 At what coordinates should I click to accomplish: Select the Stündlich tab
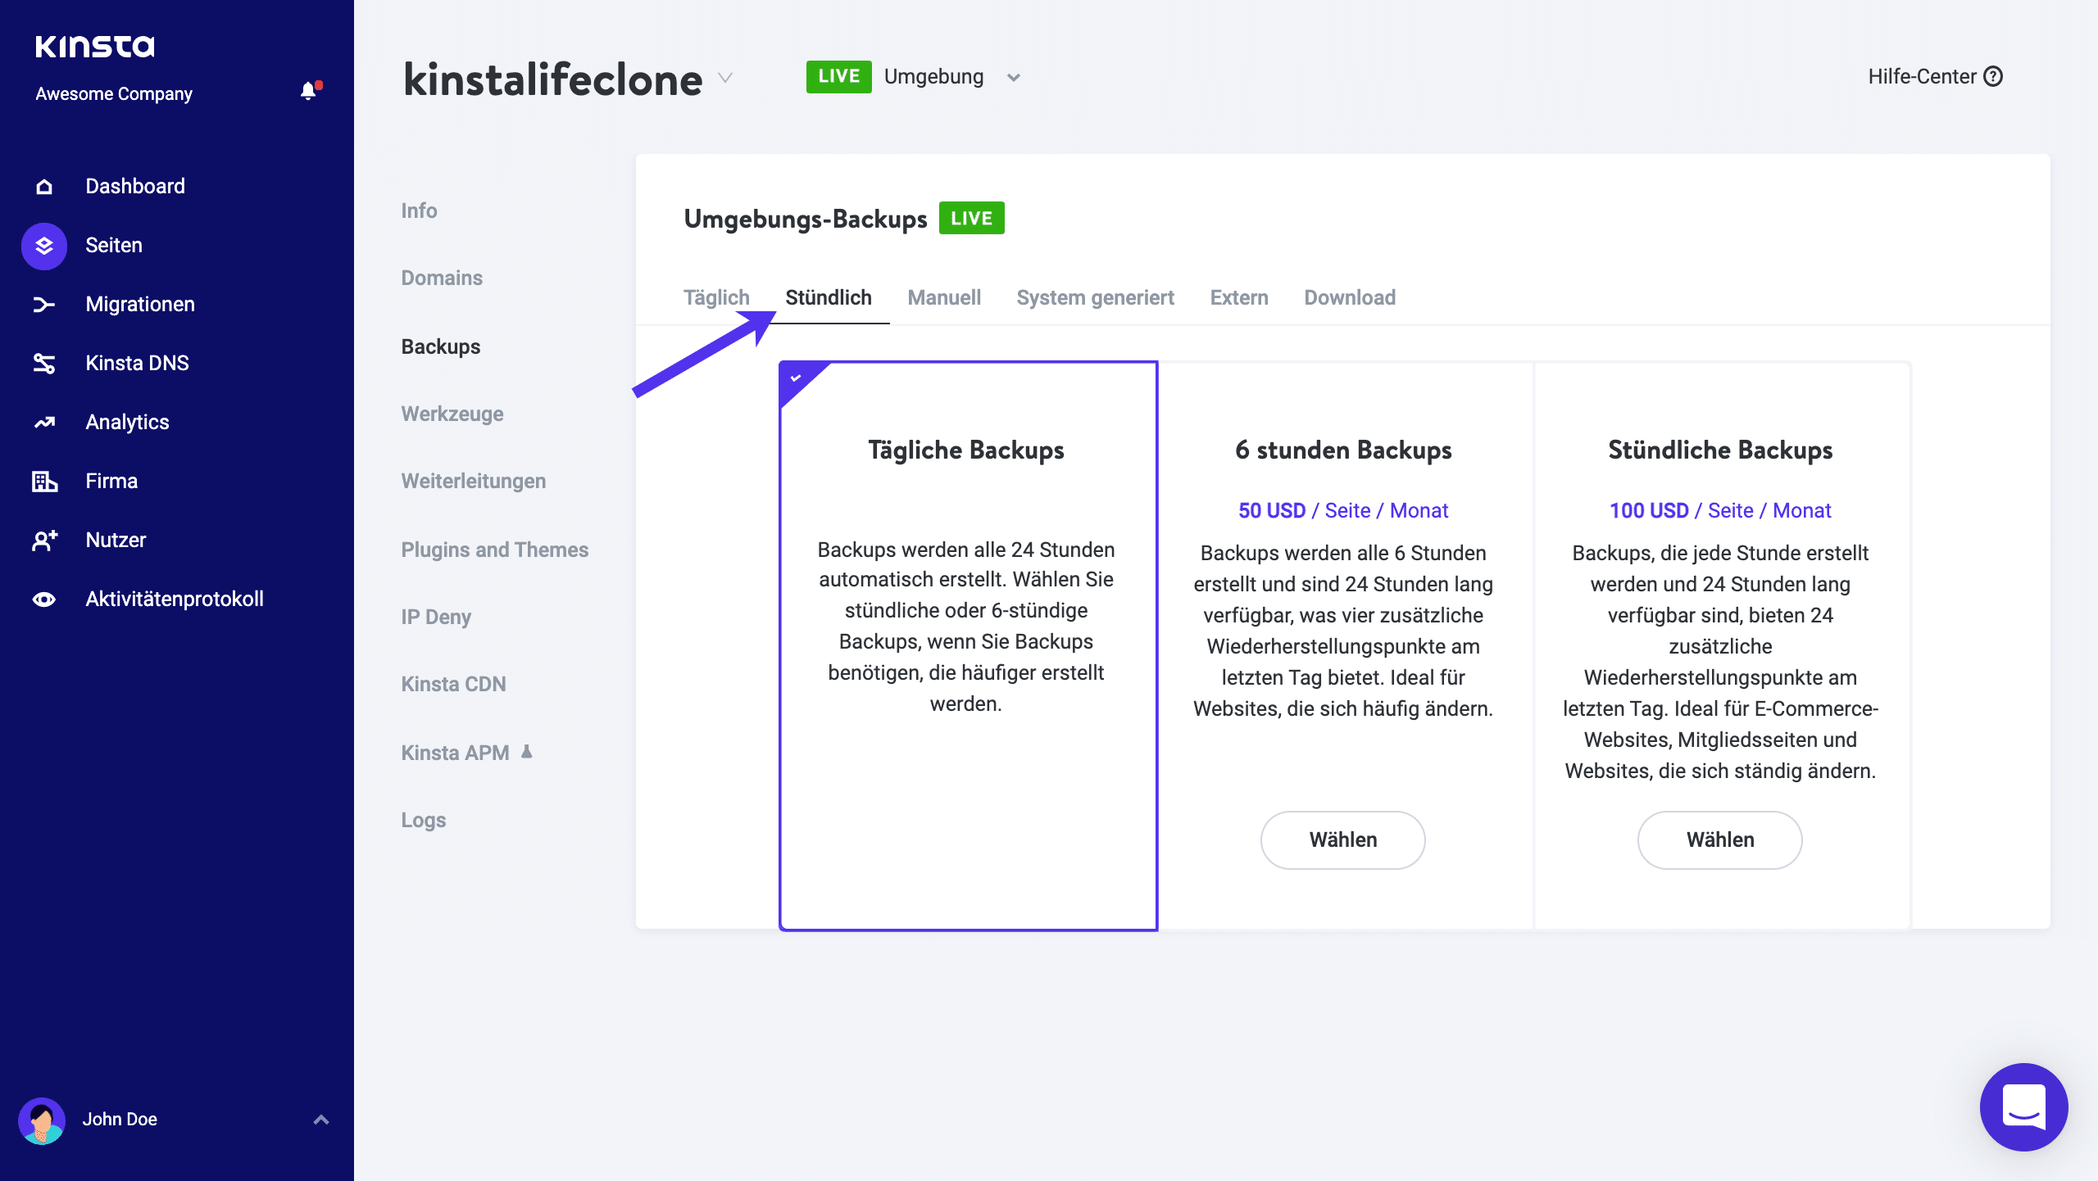coord(829,297)
